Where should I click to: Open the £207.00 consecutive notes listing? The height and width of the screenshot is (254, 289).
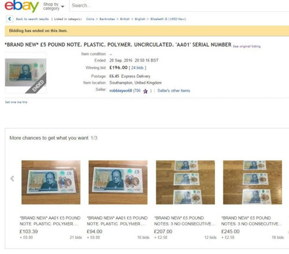[186, 182]
